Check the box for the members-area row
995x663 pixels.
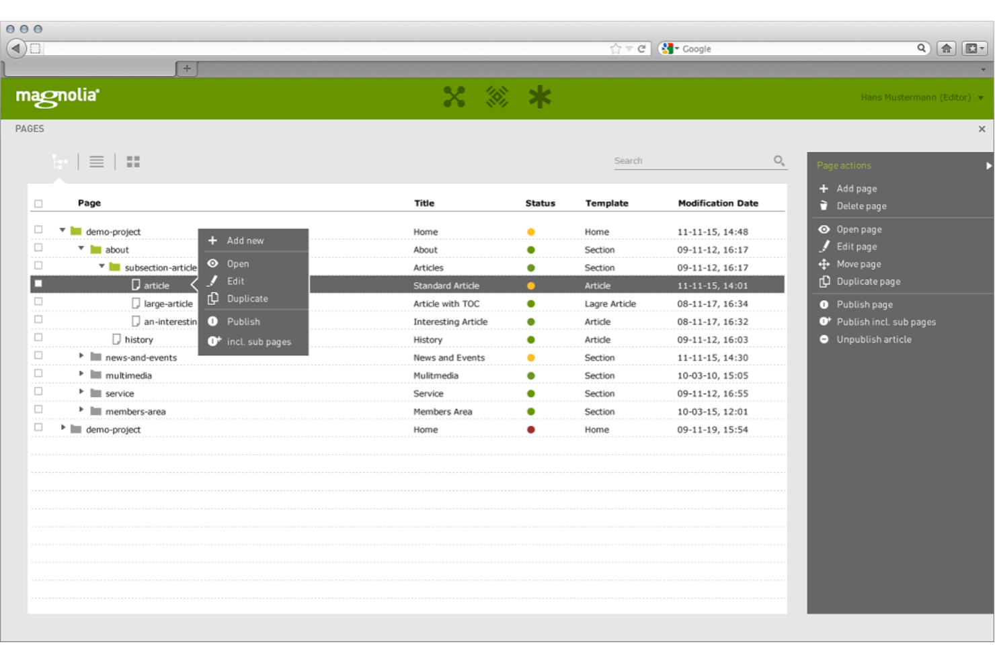pos(38,410)
